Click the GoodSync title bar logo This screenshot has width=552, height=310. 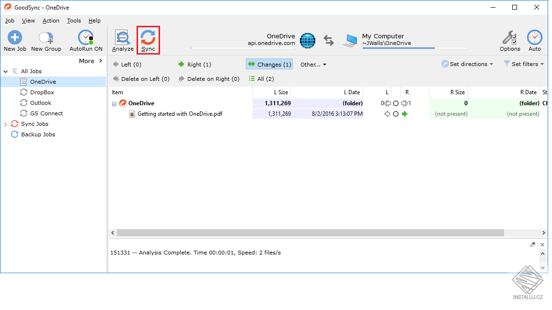click(x=8, y=7)
